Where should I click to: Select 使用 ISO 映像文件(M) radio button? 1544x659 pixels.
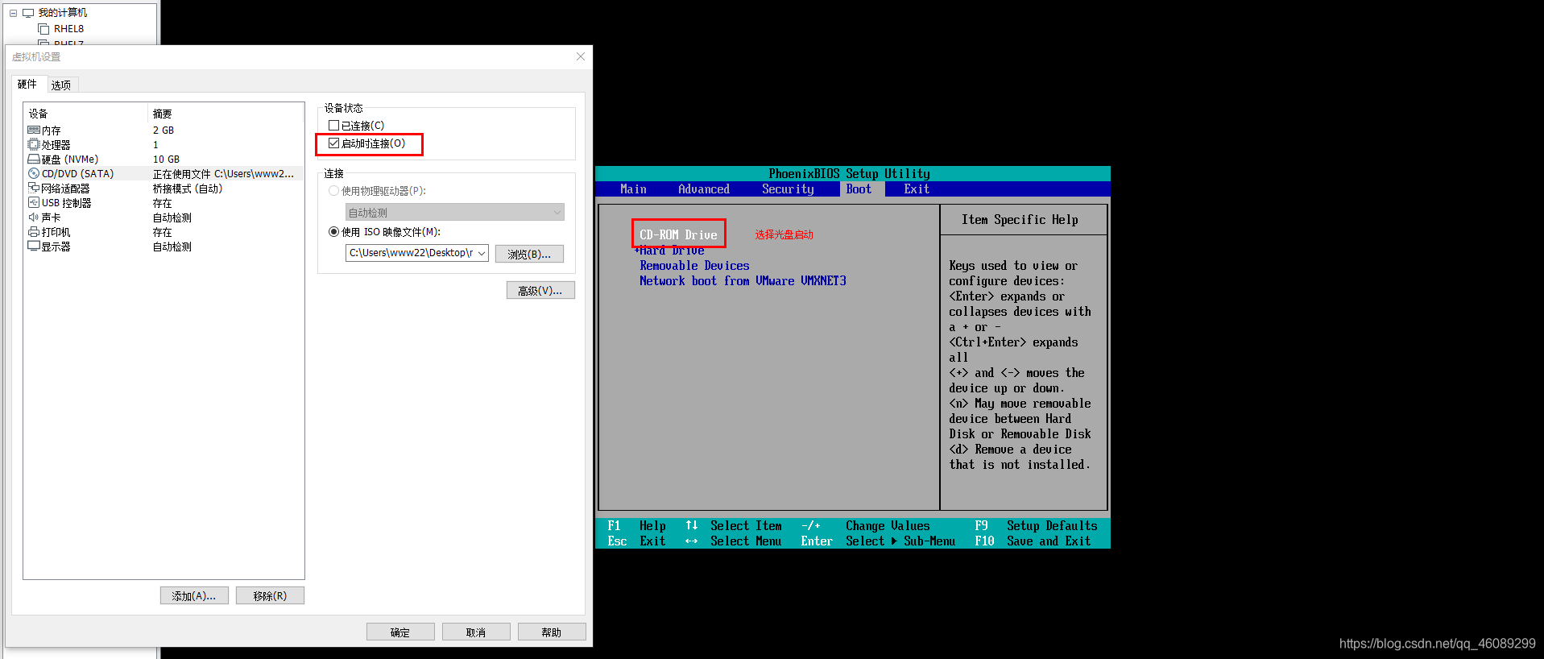pyautogui.click(x=333, y=231)
